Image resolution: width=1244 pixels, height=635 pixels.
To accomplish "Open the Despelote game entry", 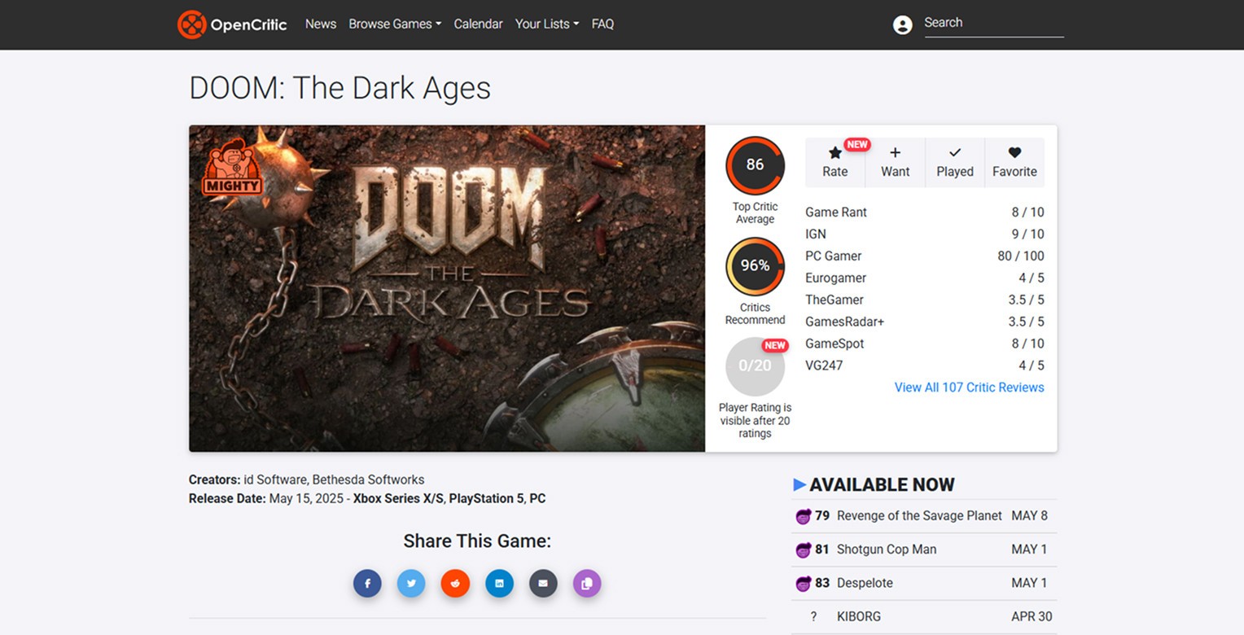I will [865, 584].
